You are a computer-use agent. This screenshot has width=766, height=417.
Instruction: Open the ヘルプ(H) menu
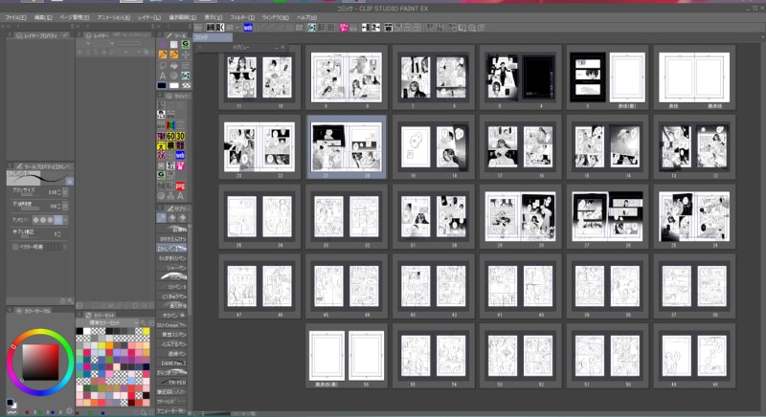click(306, 17)
